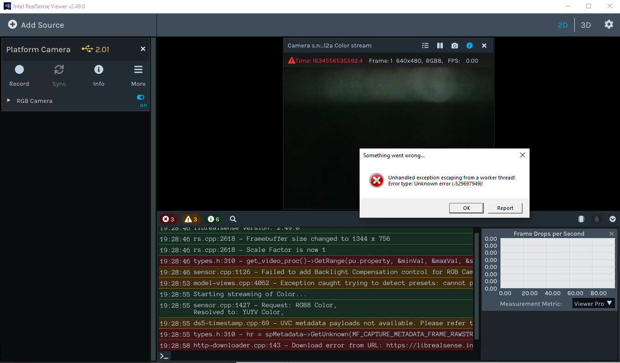Viewport: 620px width, 363px height.
Task: Take a snapshot of the Color stream
Action: click(454, 45)
